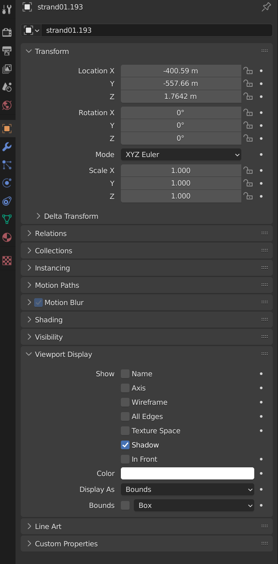Open the Modifiers wrench tab
278x564 pixels.
[x=7, y=147]
